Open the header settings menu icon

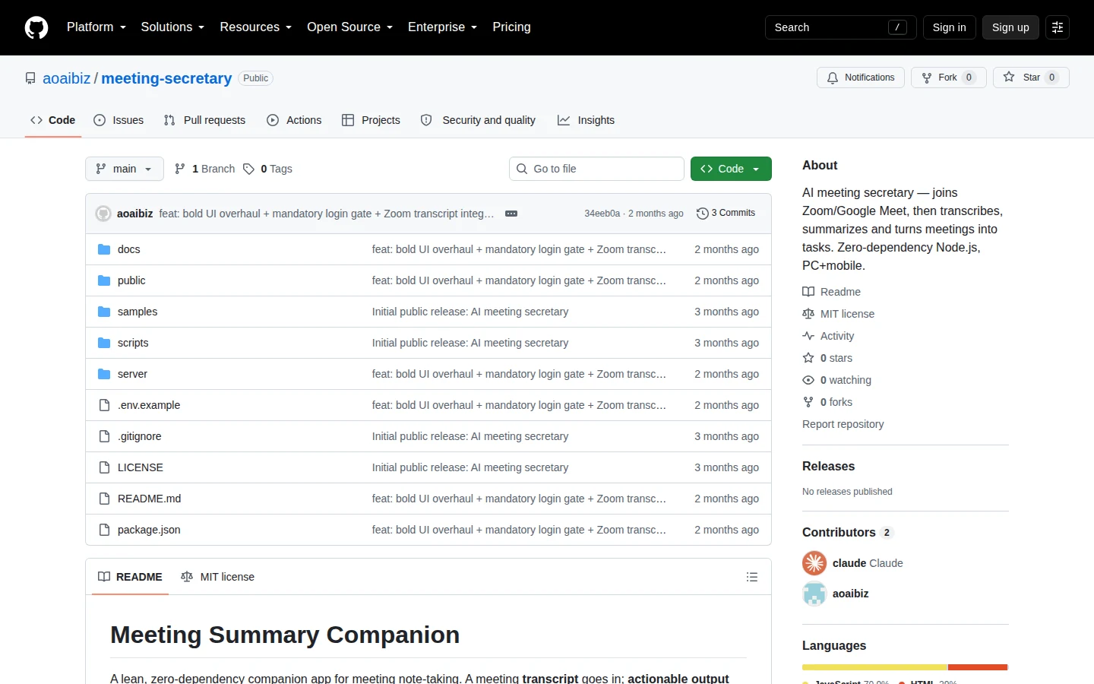[1058, 27]
